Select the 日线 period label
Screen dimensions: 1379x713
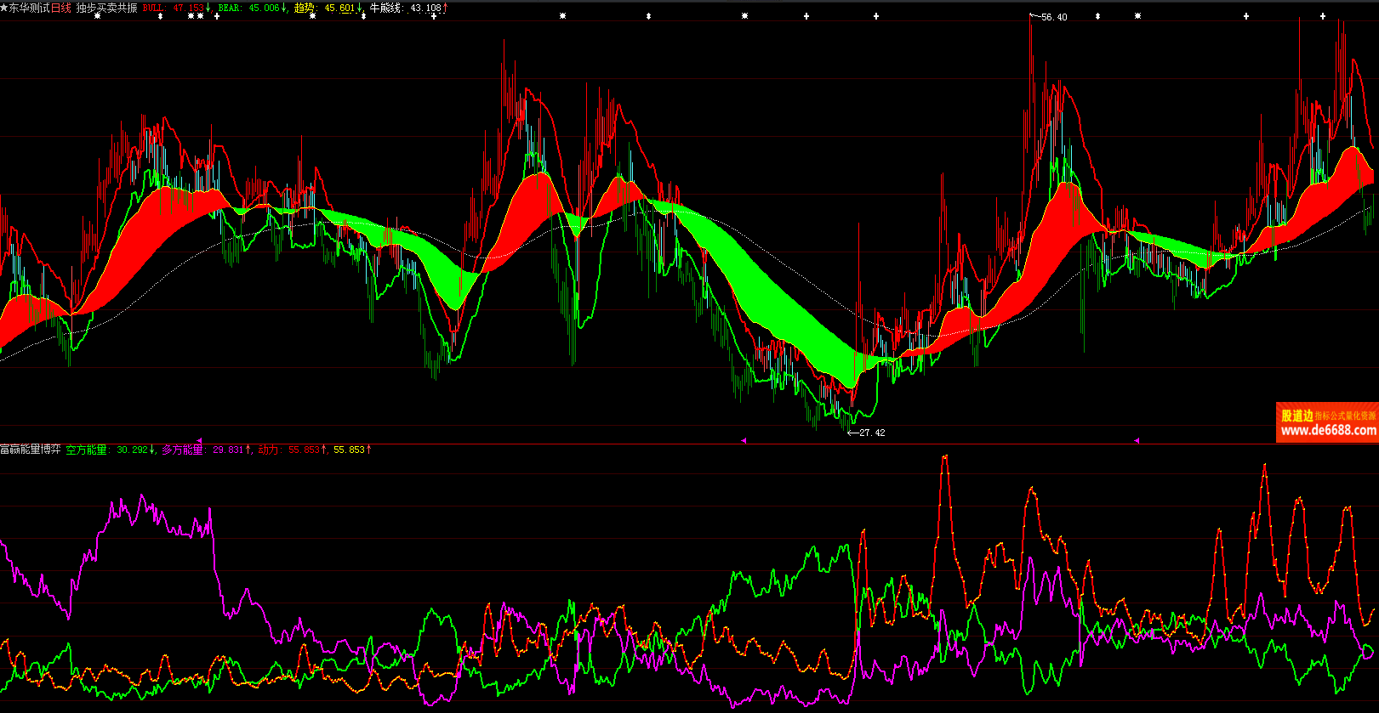point(61,8)
